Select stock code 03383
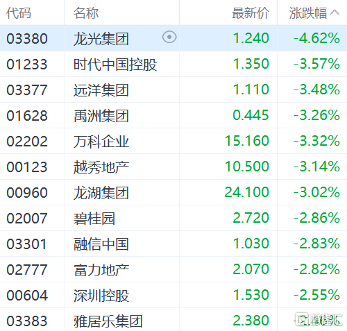This screenshot has width=347, height=331. point(27,321)
